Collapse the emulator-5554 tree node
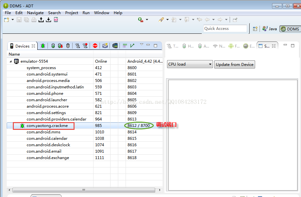Viewport: 301px width, 197px height. (x=11, y=61)
